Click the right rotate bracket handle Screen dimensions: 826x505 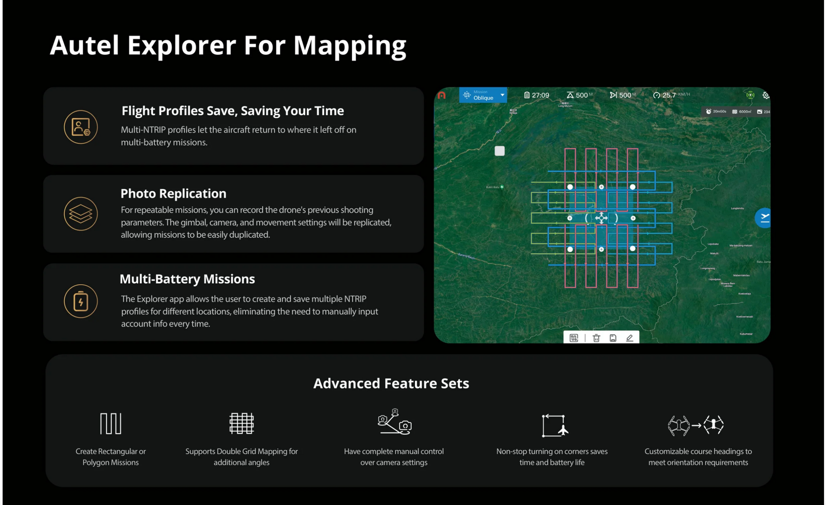click(x=616, y=218)
